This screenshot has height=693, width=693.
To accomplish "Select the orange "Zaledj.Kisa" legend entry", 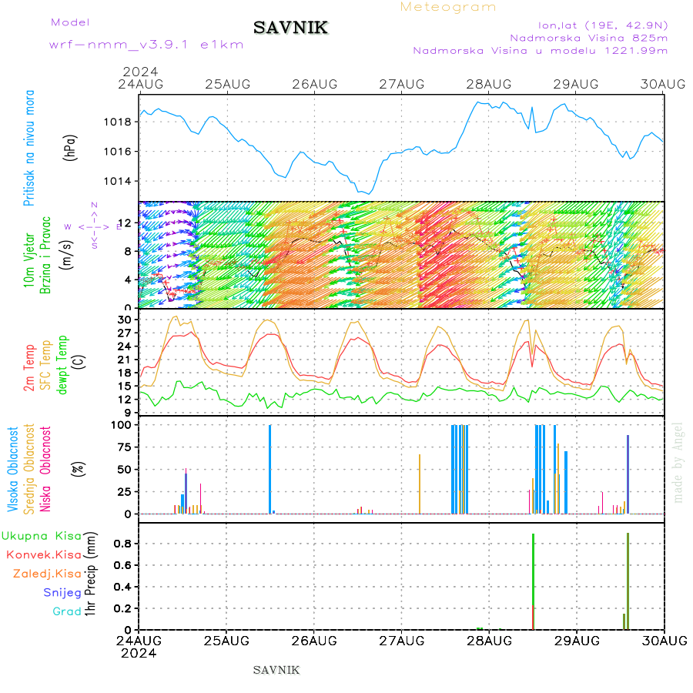I will 47,574.
